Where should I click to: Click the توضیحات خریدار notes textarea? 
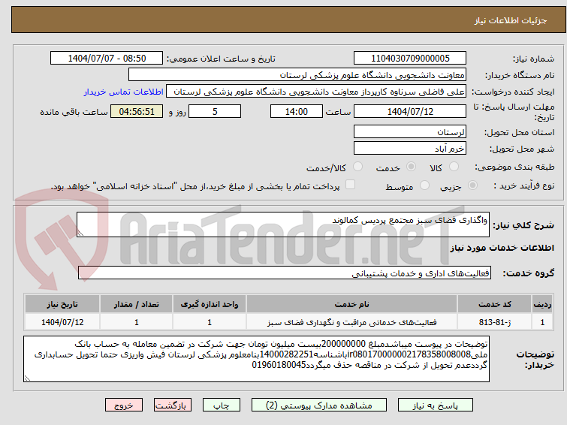point(256,359)
